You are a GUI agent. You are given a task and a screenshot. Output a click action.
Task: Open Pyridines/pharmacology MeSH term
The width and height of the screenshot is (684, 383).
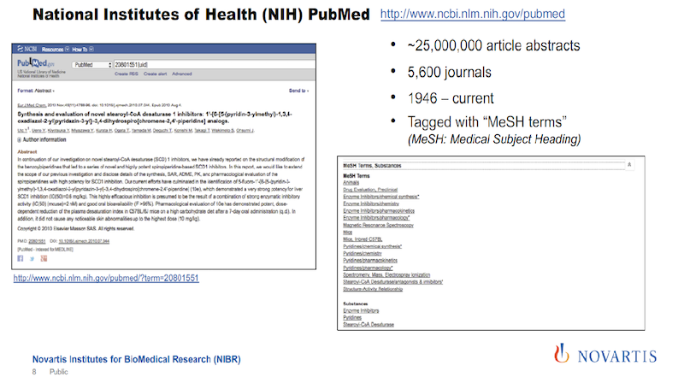click(x=368, y=268)
